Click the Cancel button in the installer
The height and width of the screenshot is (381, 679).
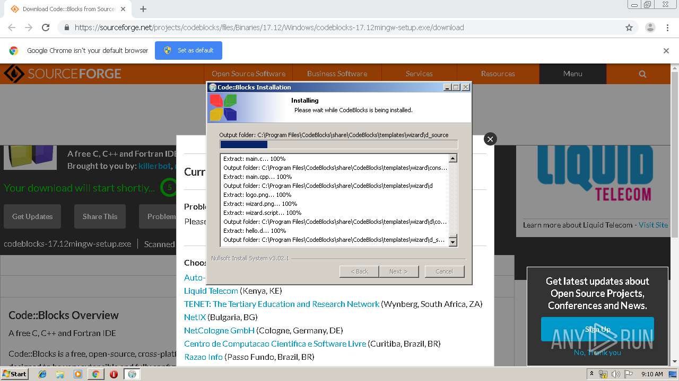[445, 271]
